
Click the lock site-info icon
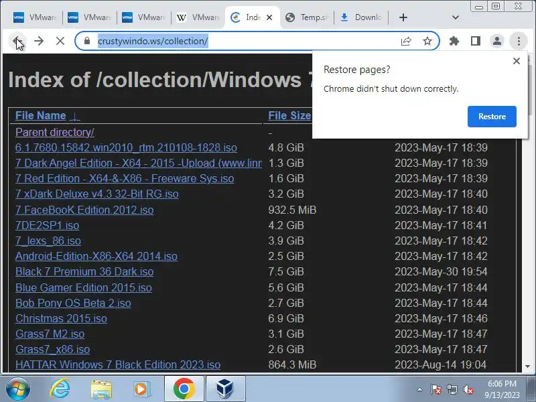87,41
